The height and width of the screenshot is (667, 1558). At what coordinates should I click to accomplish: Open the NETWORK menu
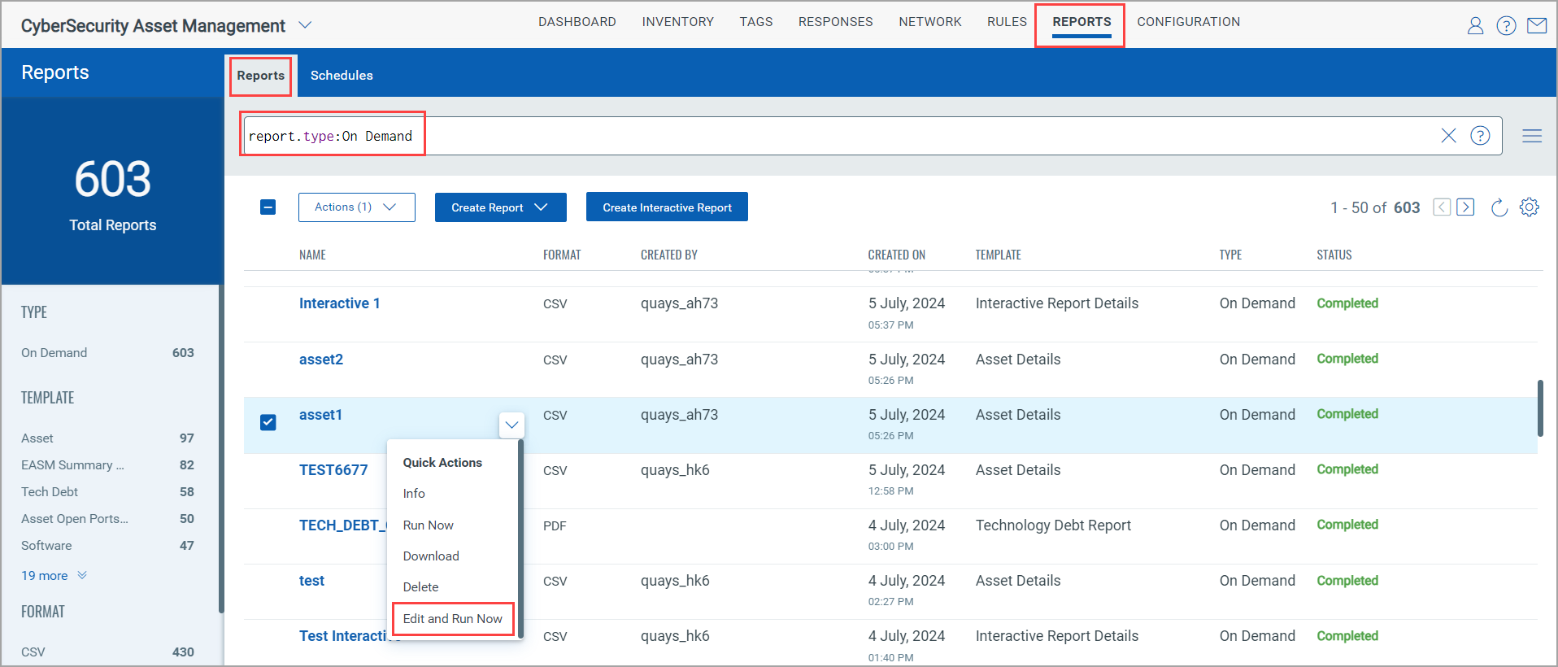[929, 22]
